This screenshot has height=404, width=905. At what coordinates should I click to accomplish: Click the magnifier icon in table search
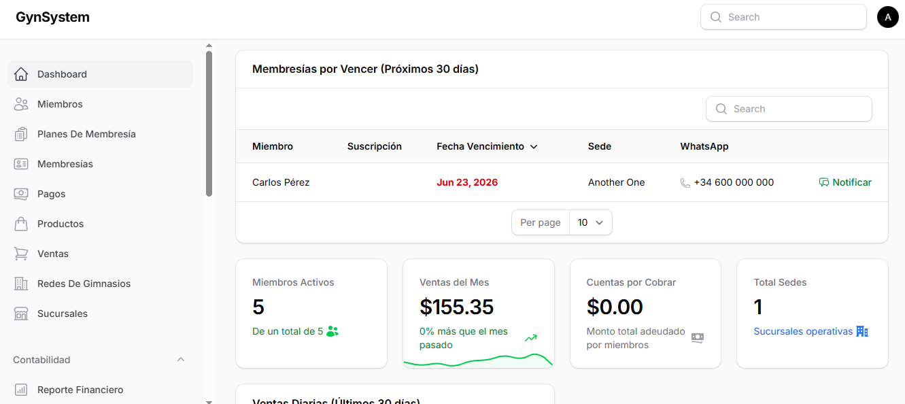pyautogui.click(x=721, y=109)
